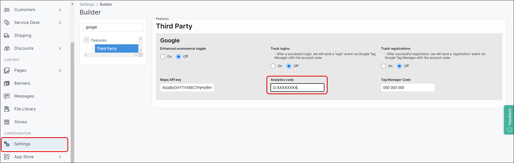Open File Library via its icon

tap(7, 109)
